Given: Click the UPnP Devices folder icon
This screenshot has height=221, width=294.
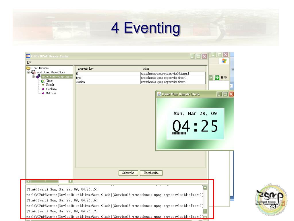Looking at the screenshot, I should pos(28,68).
